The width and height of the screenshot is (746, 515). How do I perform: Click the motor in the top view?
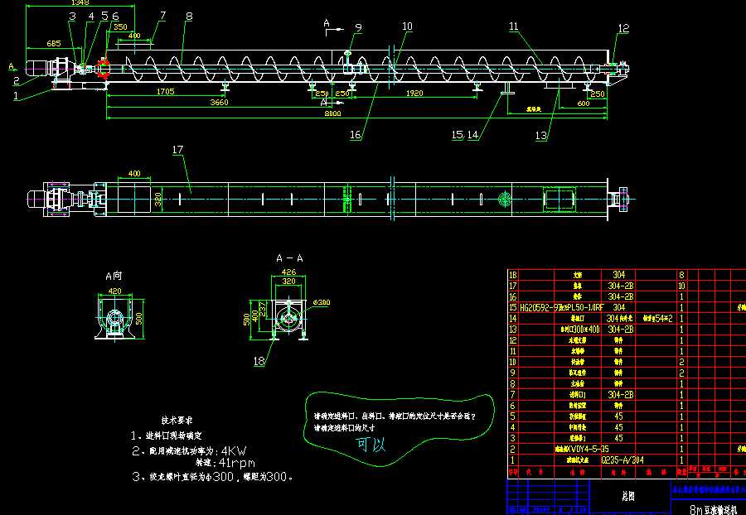[38, 199]
